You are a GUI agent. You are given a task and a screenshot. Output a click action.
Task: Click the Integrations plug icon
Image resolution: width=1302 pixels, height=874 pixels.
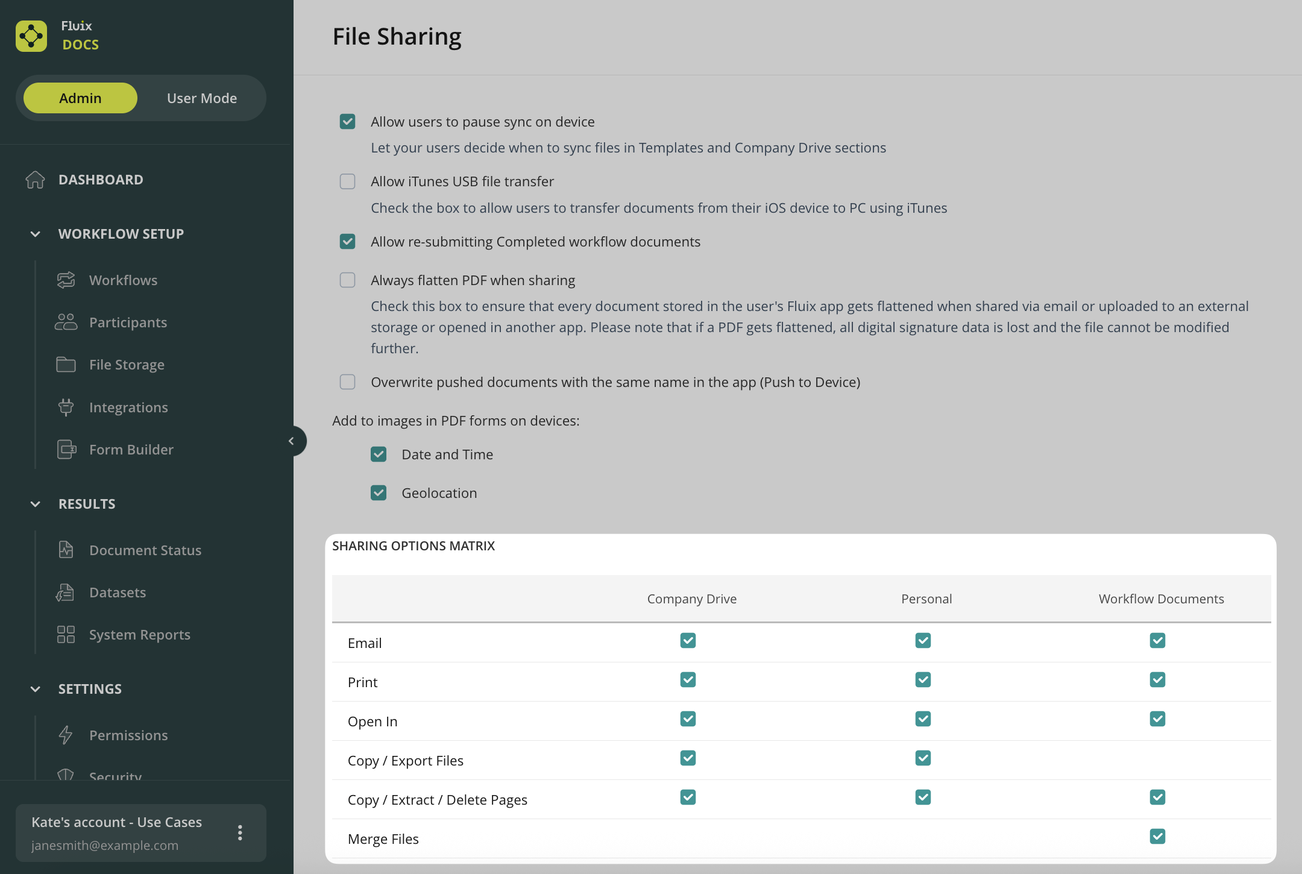[x=66, y=407]
